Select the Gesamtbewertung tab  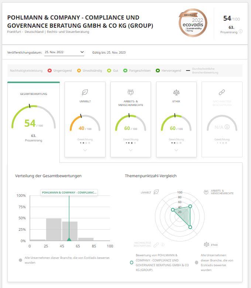[x=34, y=122]
